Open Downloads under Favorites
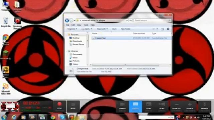 77,41
